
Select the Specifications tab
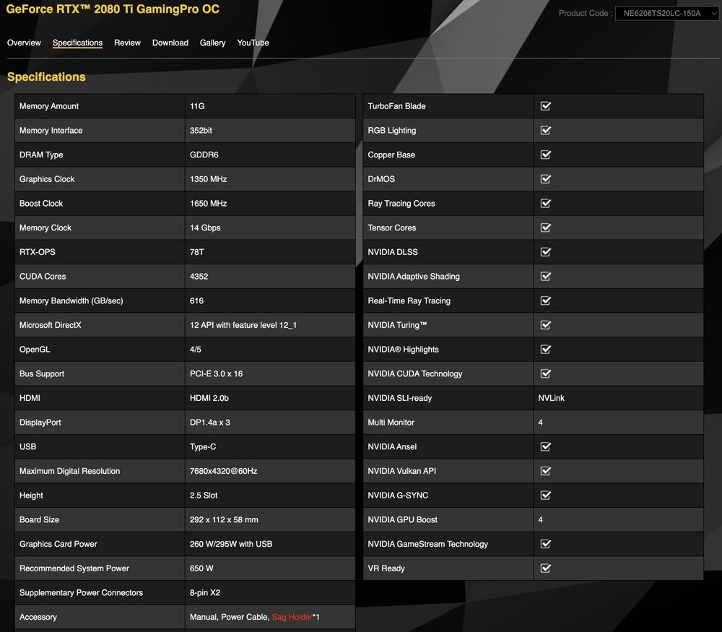tap(77, 43)
